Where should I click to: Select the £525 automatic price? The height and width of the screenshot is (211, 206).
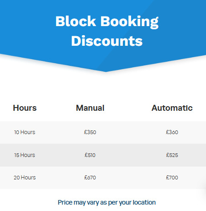[x=172, y=155]
